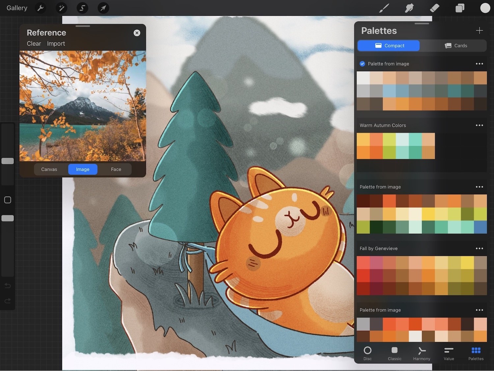Switch to the Disc color tab
This screenshot has height=371, width=494.
click(367, 353)
